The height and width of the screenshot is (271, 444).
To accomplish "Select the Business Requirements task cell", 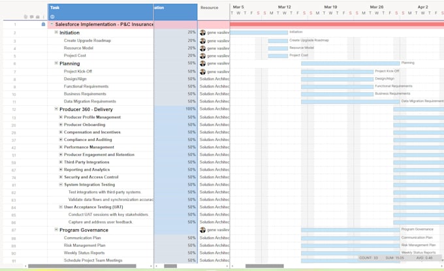I will (101, 94).
